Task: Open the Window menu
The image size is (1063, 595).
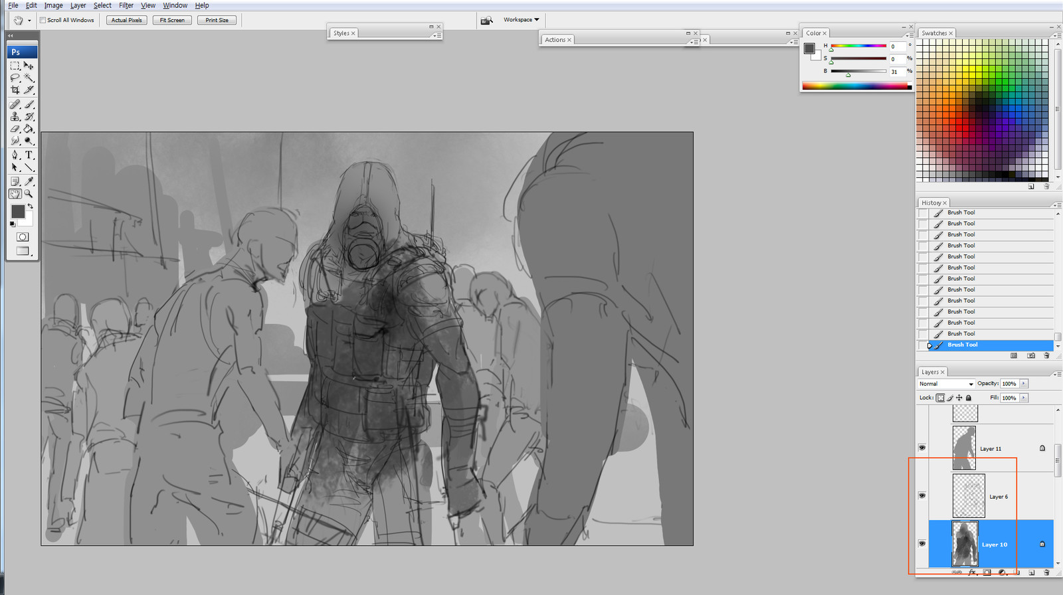Action: [x=175, y=5]
